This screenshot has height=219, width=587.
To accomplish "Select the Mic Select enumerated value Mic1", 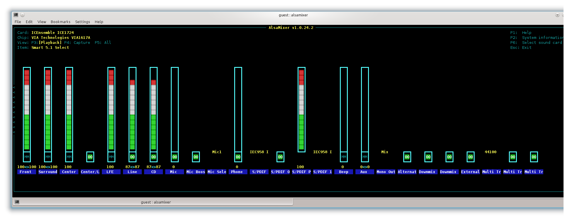I will (217, 152).
